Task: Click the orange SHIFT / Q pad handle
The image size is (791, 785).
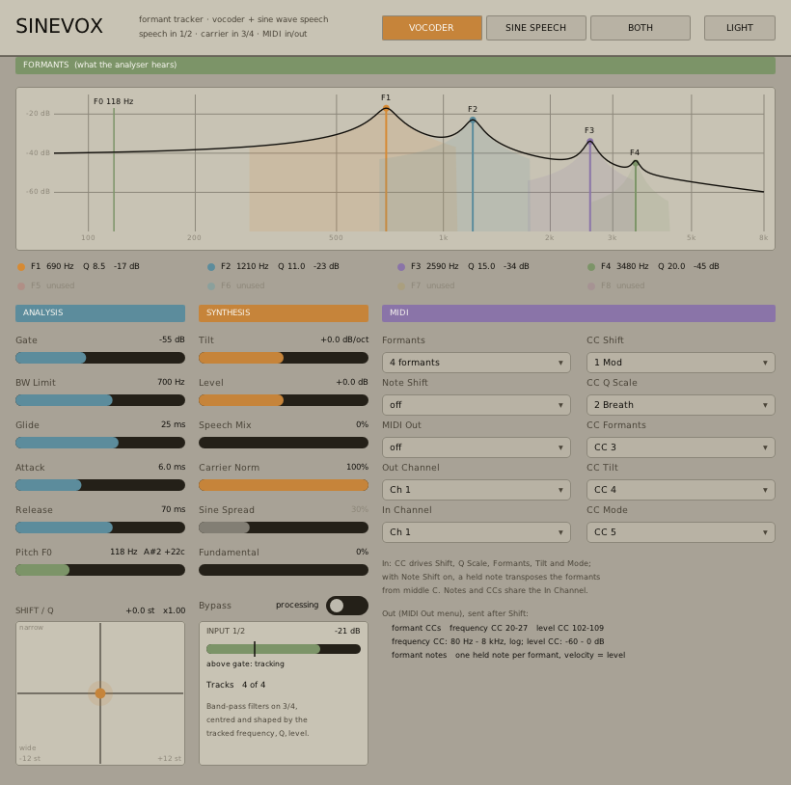Action: pos(100,693)
